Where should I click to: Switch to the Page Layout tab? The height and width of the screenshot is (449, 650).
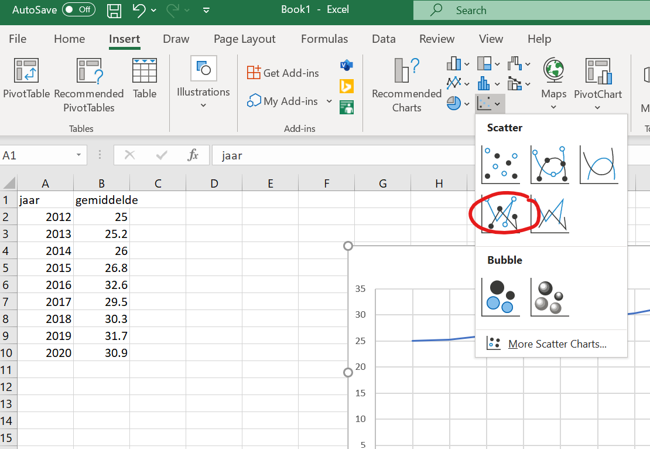244,39
